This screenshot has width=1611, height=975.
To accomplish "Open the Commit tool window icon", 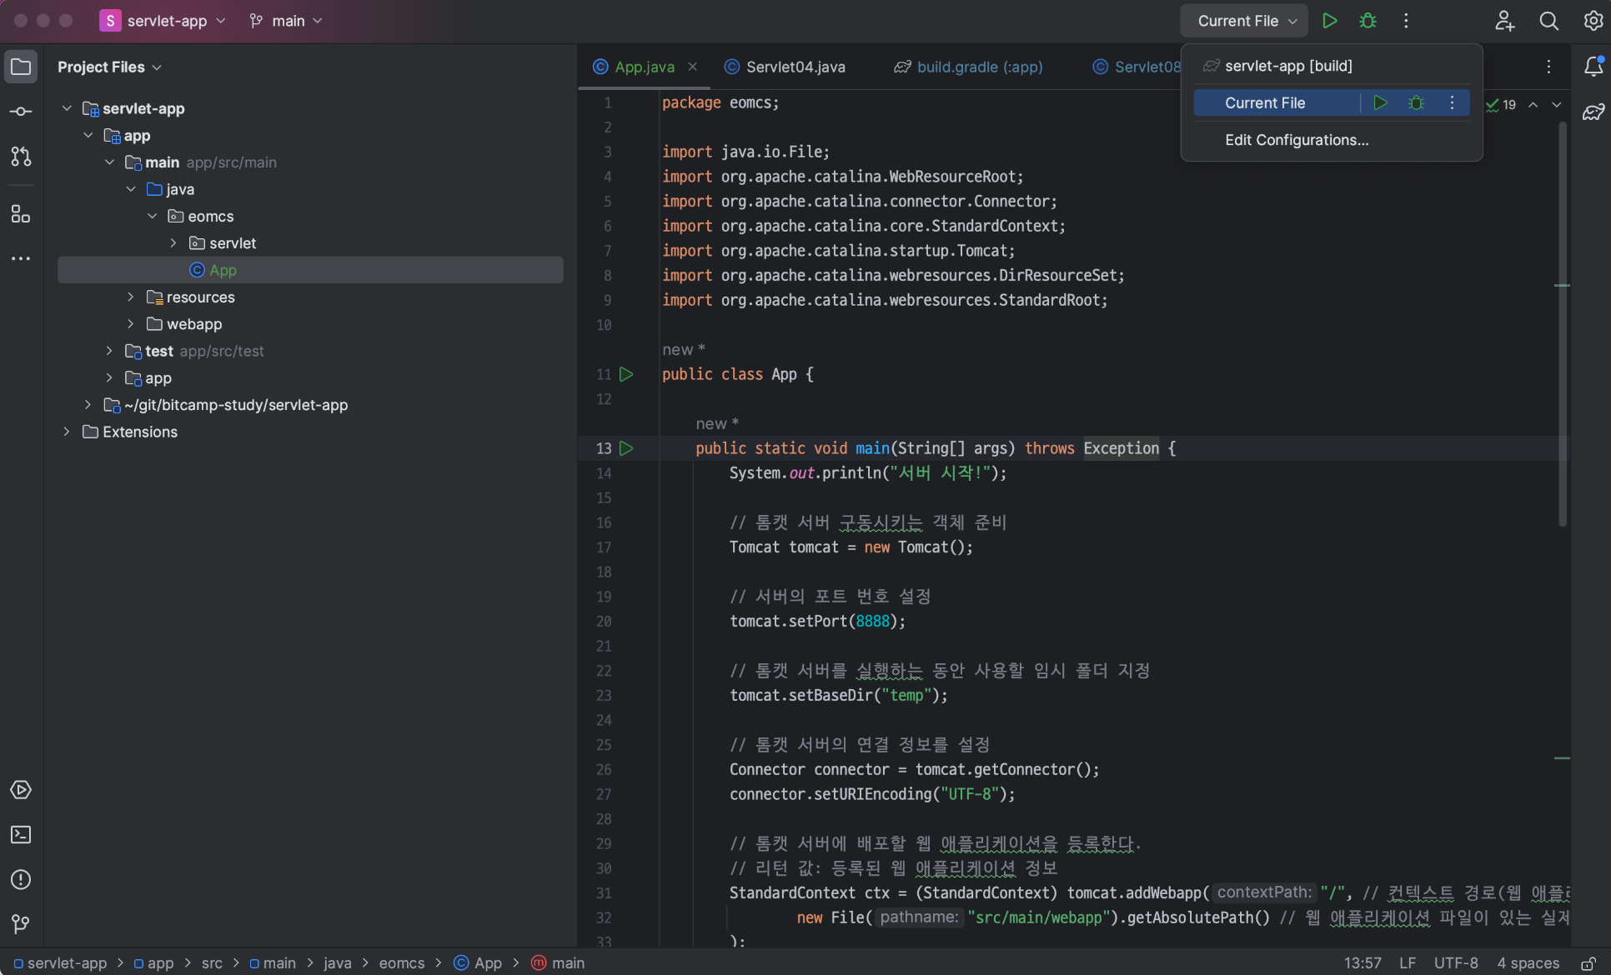I will tap(21, 112).
